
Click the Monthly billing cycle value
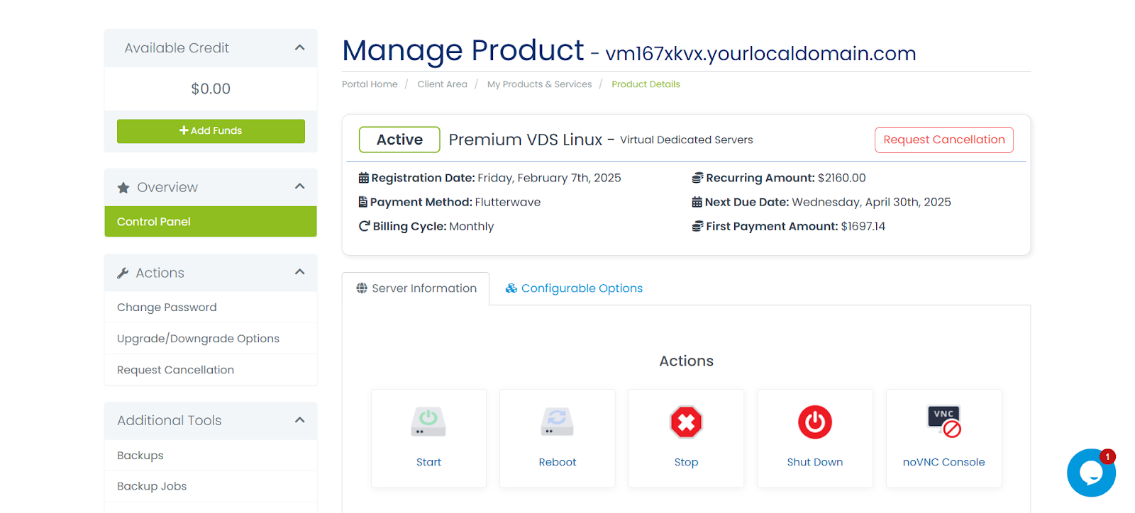coord(472,226)
